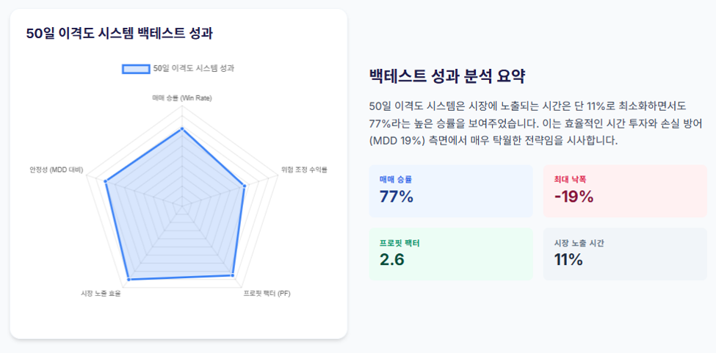Viewport: 716px width, 353px height.
Task: Click the 시장 노출 효율 data point
Action: point(129,279)
